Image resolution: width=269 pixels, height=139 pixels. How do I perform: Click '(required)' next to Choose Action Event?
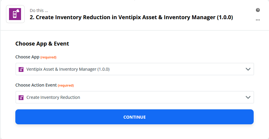(x=66, y=85)
